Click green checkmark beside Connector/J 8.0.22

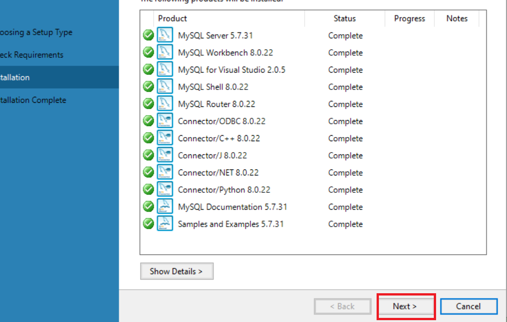coord(148,154)
